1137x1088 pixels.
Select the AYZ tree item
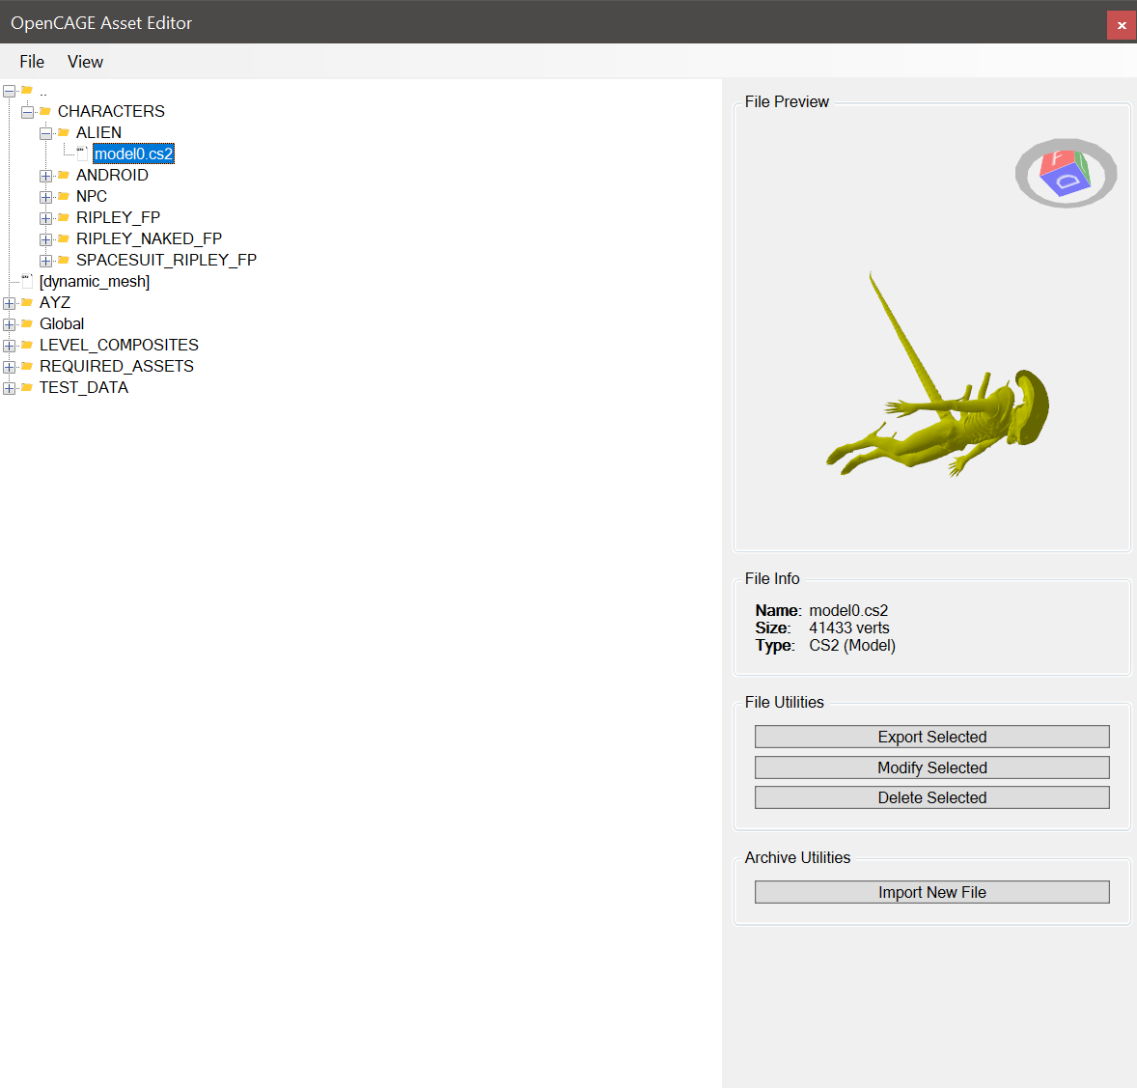point(54,302)
